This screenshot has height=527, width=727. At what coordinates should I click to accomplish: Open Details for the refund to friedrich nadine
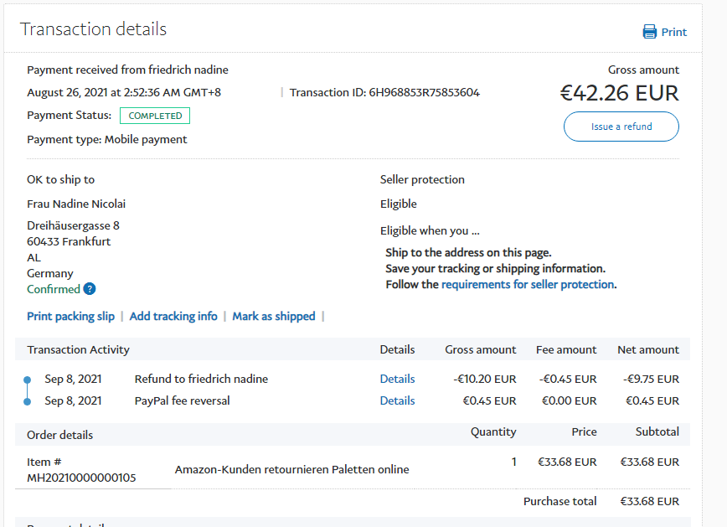(x=397, y=379)
